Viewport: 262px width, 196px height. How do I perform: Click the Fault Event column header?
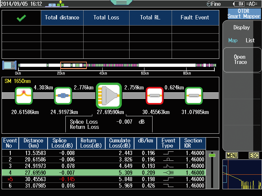click(195, 18)
